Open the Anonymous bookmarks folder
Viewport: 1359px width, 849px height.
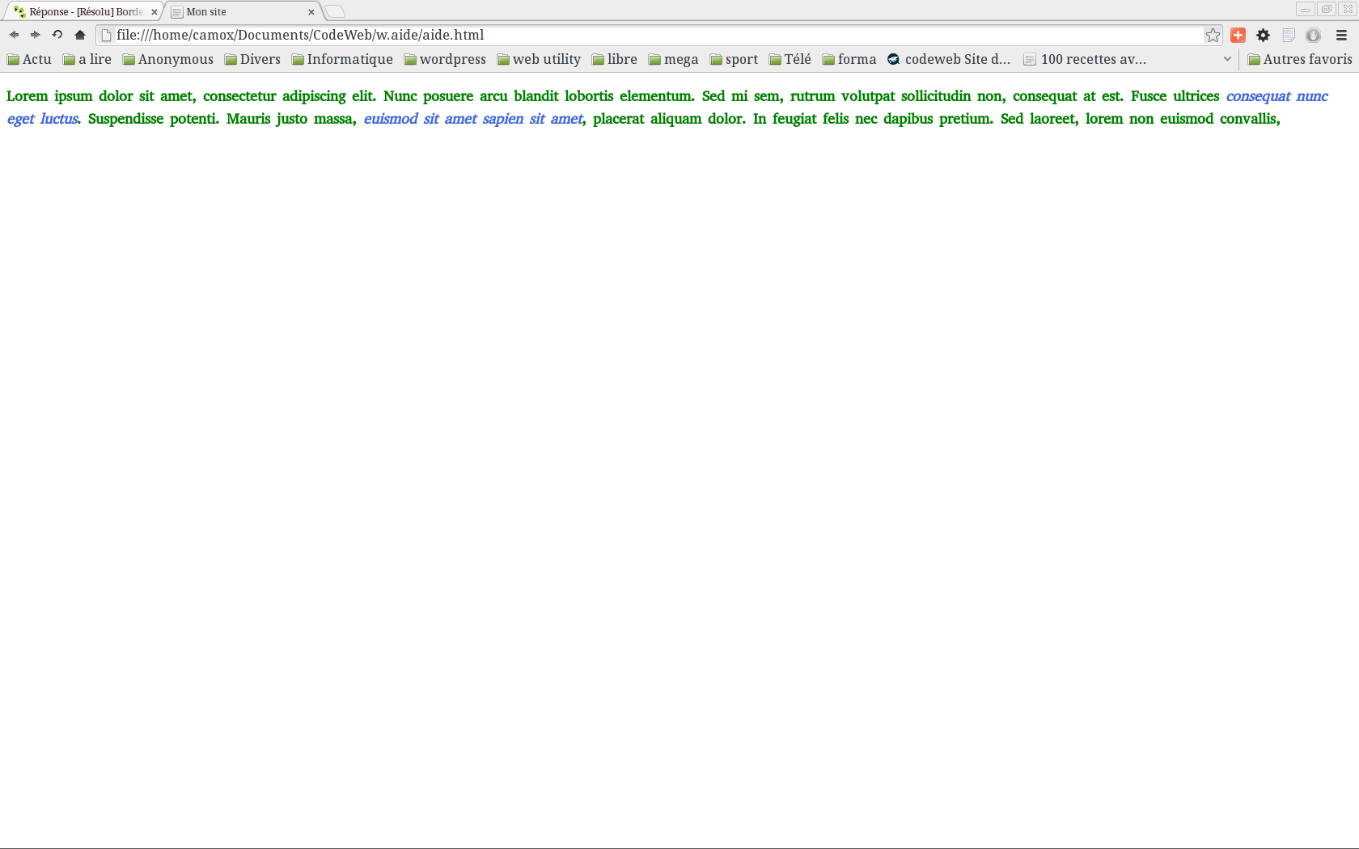click(x=167, y=59)
